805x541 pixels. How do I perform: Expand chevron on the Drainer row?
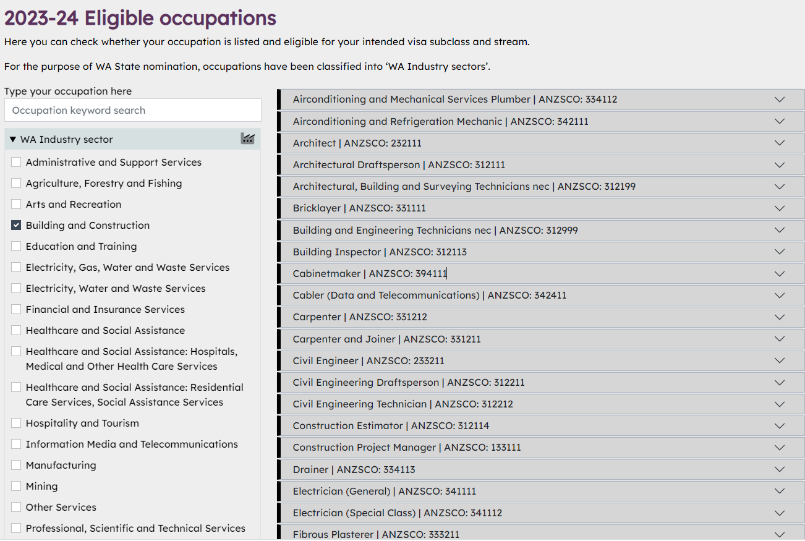tap(779, 469)
